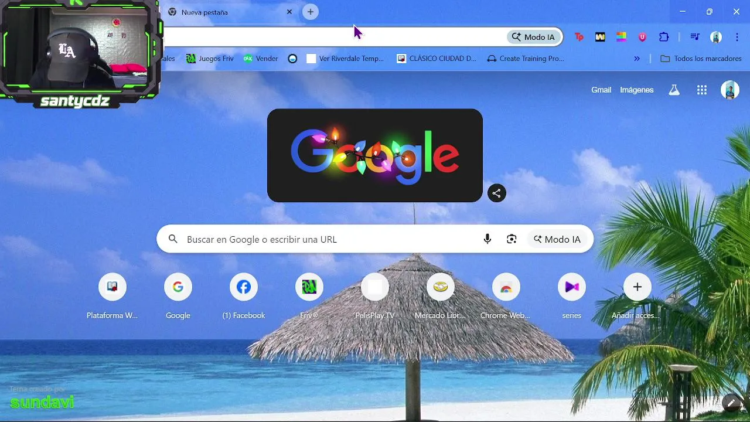
Task: Open the Extensions puzzle piece menu
Action: point(664,37)
